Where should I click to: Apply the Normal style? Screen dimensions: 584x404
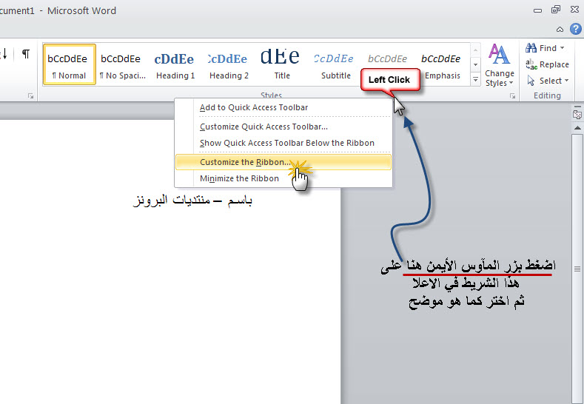(70, 64)
